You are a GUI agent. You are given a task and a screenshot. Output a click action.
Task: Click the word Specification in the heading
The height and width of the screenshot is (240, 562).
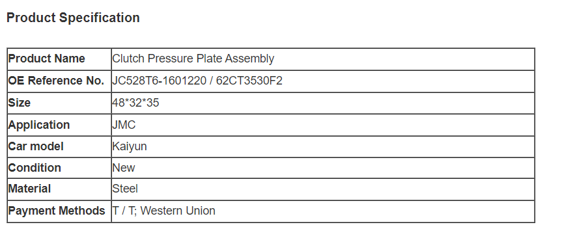point(100,18)
